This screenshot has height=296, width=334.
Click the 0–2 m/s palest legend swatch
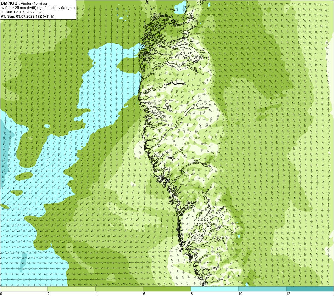[24, 289]
